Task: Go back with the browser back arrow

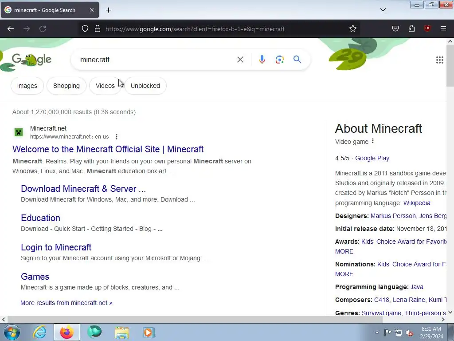Action: pos(11,29)
